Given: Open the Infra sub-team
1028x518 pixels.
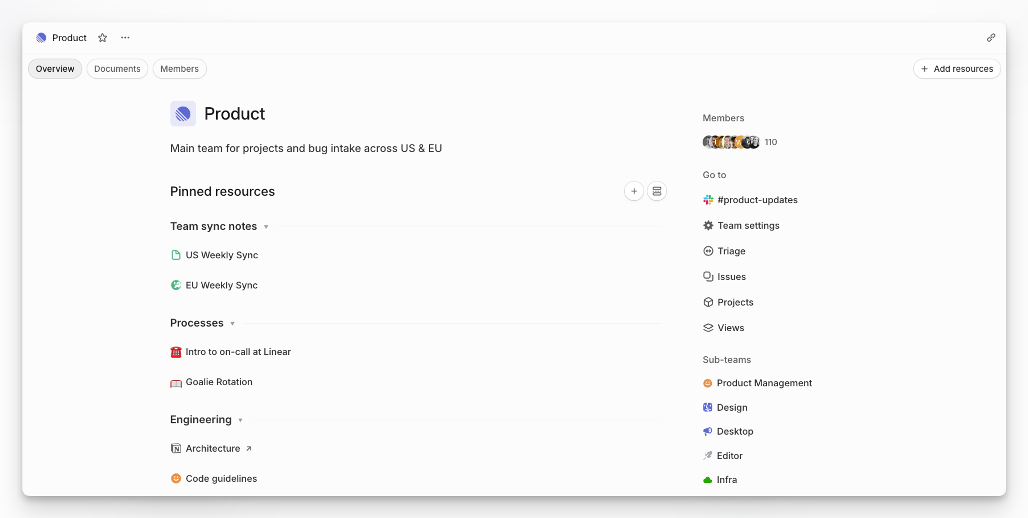Looking at the screenshot, I should click(x=727, y=480).
